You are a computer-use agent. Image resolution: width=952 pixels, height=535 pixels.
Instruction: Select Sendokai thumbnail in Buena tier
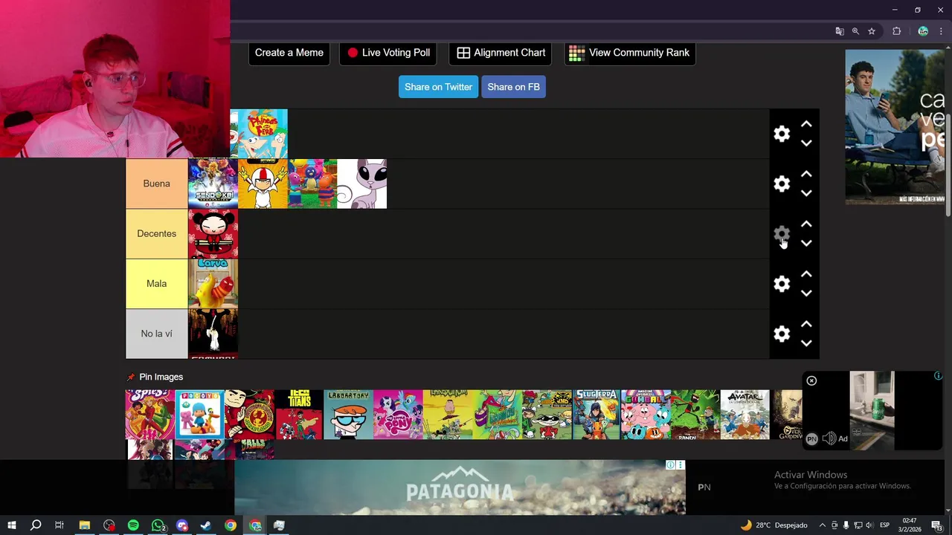click(213, 184)
